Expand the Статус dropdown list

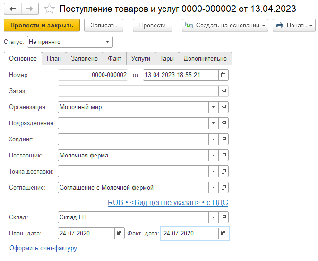(x=108, y=42)
